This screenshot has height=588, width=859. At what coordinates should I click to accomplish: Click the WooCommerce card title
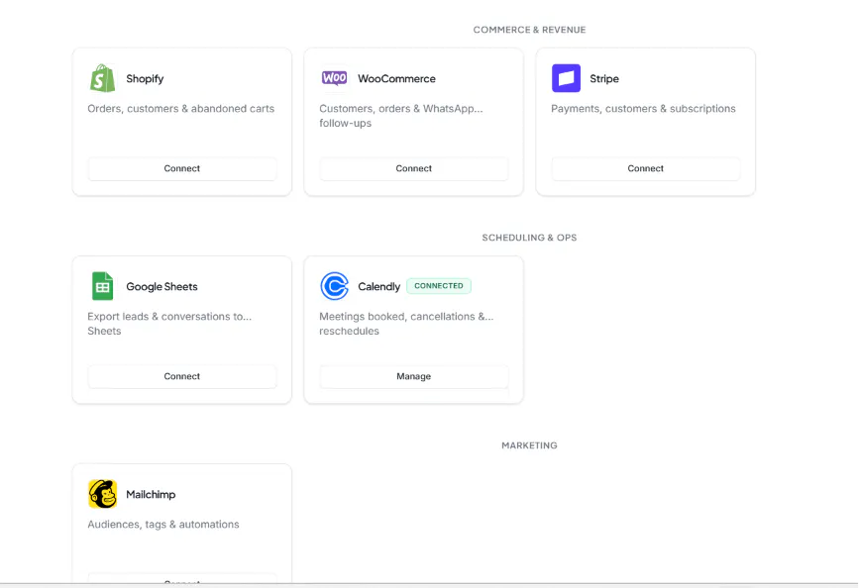point(396,79)
